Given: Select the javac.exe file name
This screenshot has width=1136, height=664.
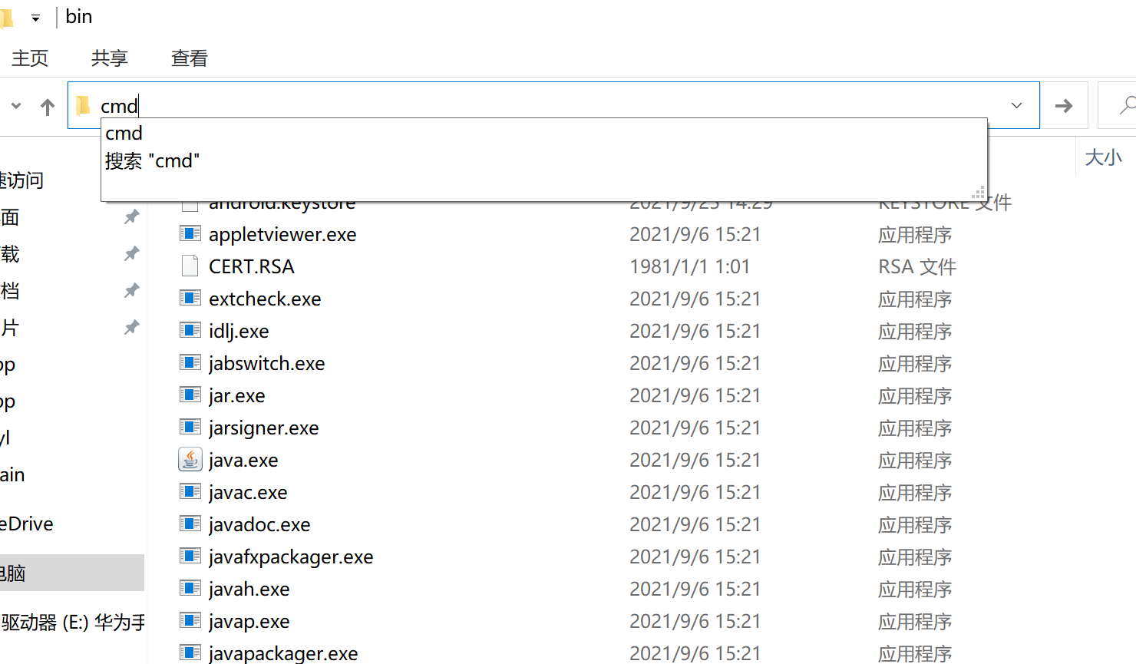Looking at the screenshot, I should [x=248, y=493].
